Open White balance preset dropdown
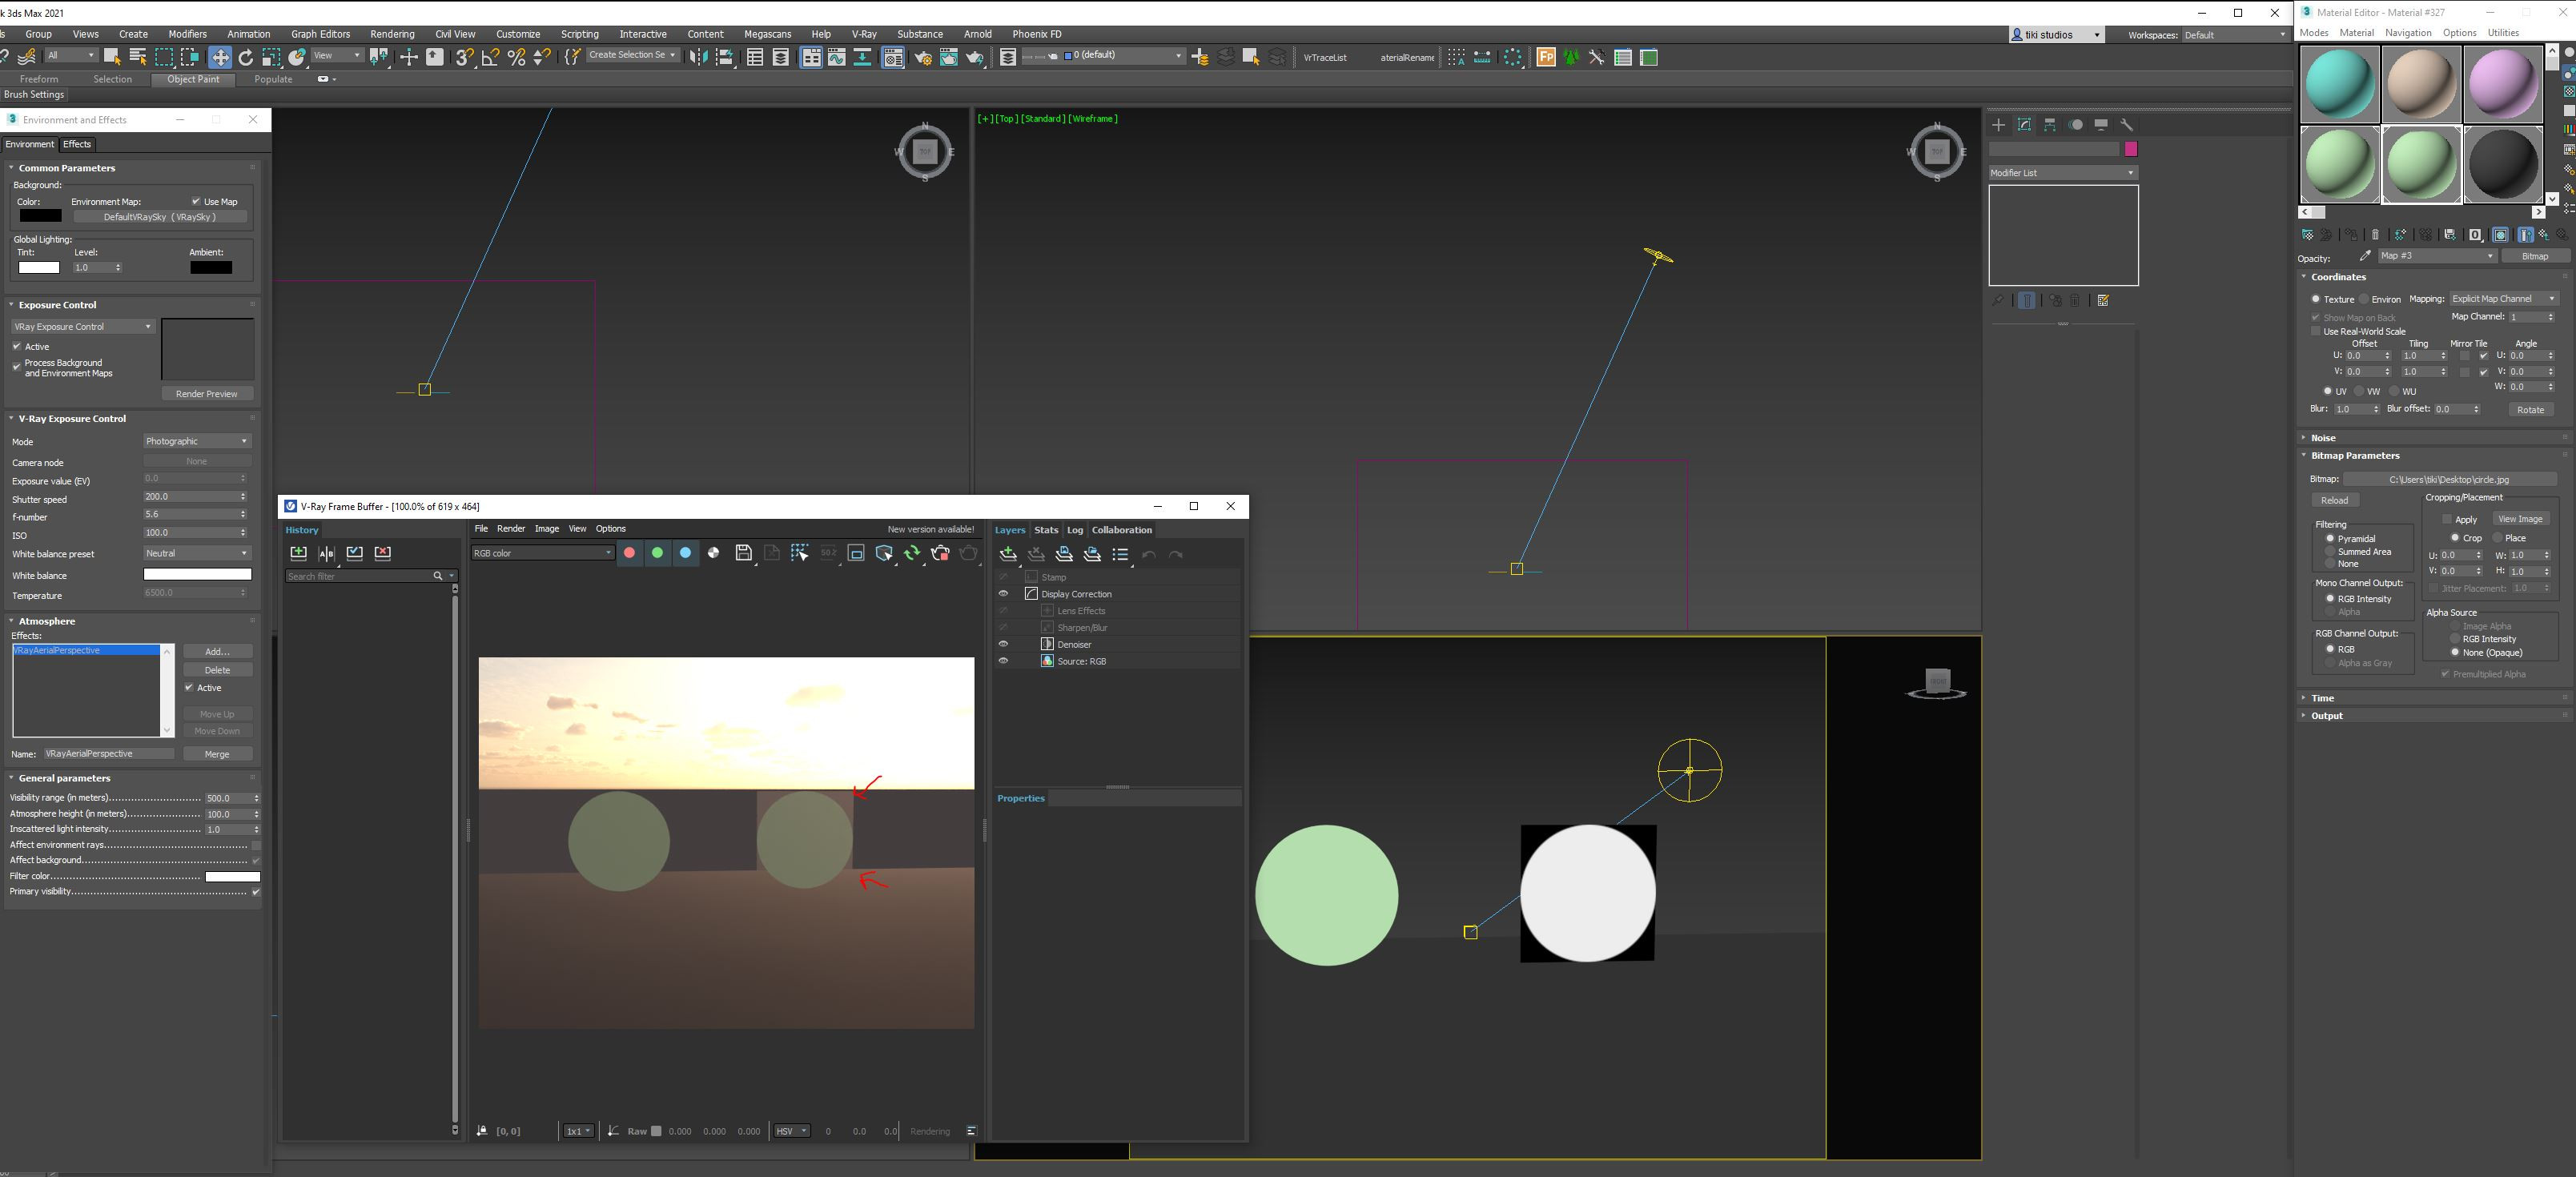The image size is (2576, 1177). coord(197,553)
